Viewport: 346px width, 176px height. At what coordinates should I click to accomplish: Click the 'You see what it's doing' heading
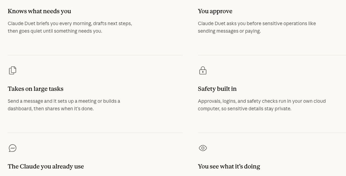(x=229, y=167)
